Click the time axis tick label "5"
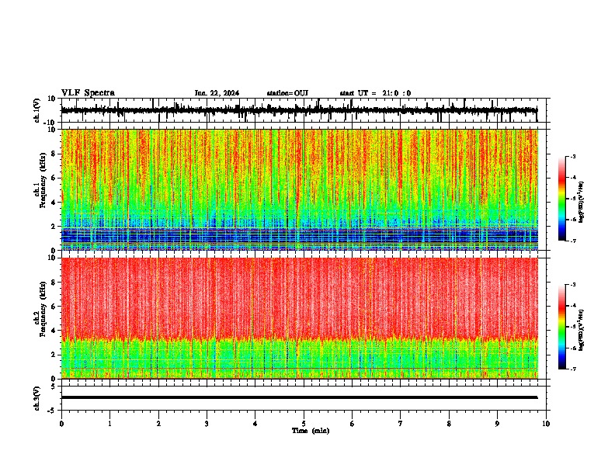This screenshot has height=475, width=615. pyautogui.click(x=304, y=424)
